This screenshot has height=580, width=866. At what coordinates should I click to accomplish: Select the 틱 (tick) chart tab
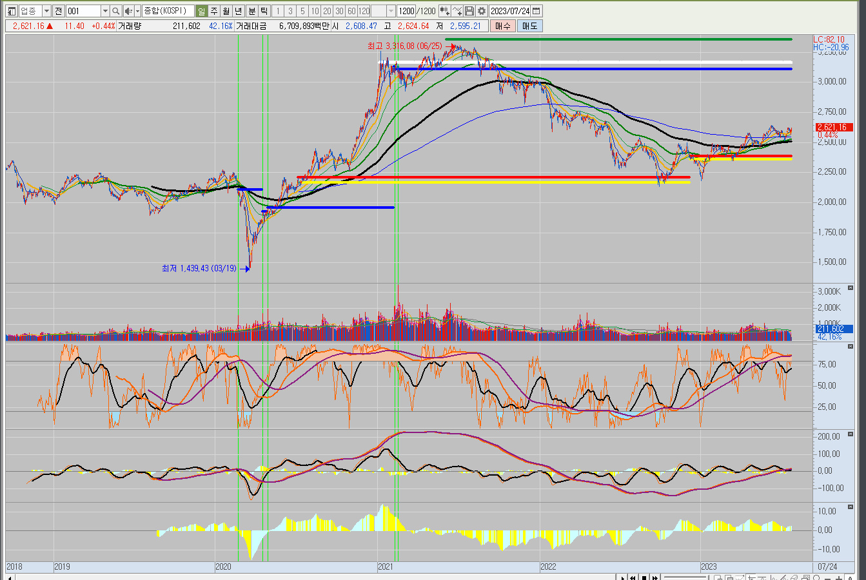coord(264,11)
